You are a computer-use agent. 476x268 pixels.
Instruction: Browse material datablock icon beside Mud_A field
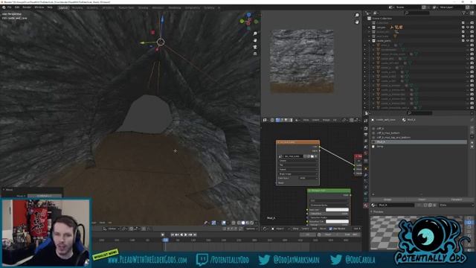point(373,205)
